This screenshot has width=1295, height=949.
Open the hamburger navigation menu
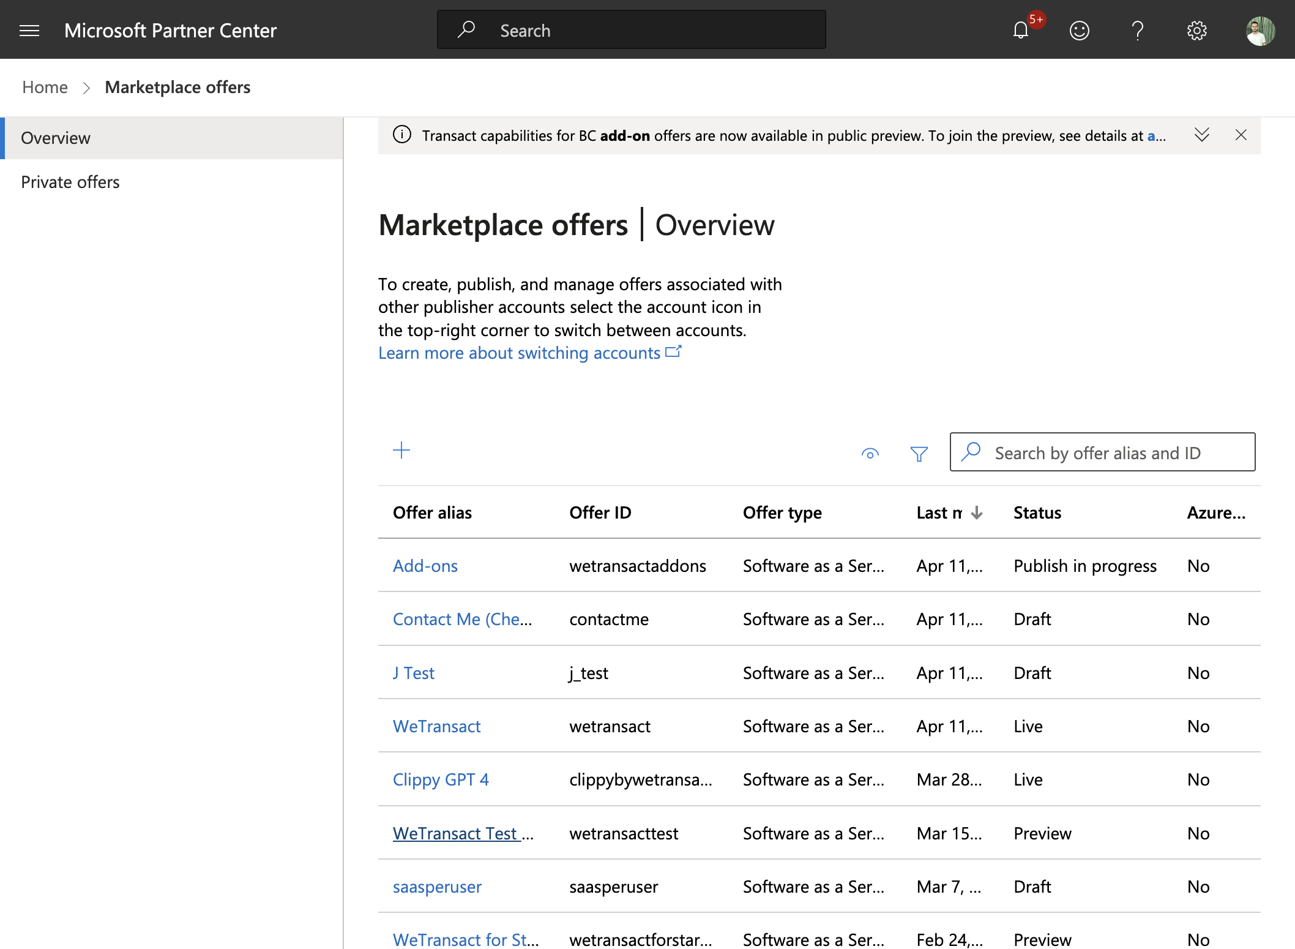[x=29, y=31]
